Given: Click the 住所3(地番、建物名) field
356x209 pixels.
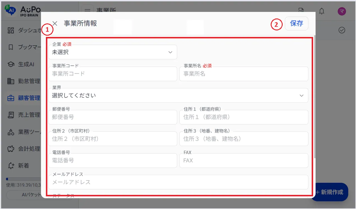Looking at the screenshot, I should 244,139.
